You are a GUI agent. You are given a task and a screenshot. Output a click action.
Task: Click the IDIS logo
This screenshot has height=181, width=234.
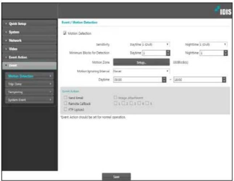[223, 11]
